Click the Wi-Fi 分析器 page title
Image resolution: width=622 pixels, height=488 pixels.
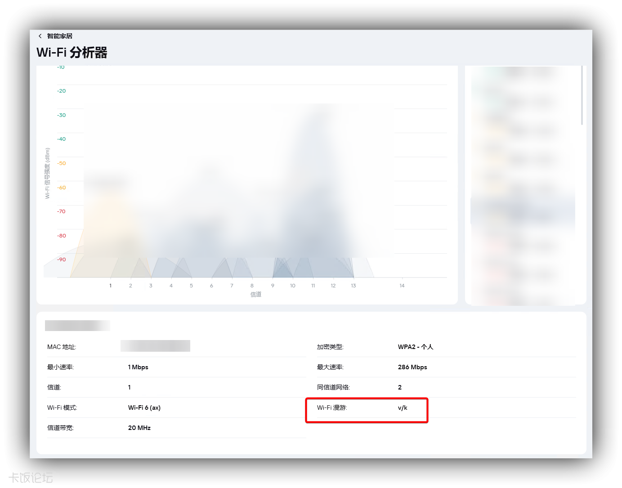coord(72,53)
